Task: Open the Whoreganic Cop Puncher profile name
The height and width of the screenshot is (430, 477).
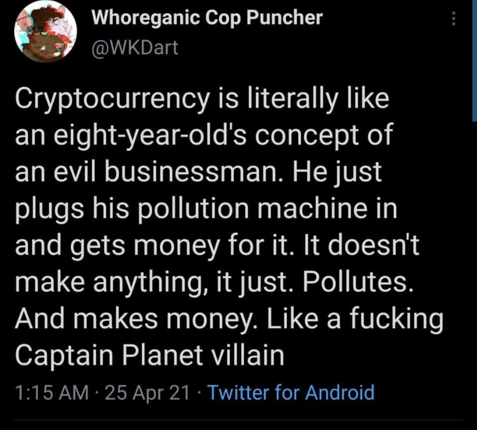Action: [x=208, y=17]
